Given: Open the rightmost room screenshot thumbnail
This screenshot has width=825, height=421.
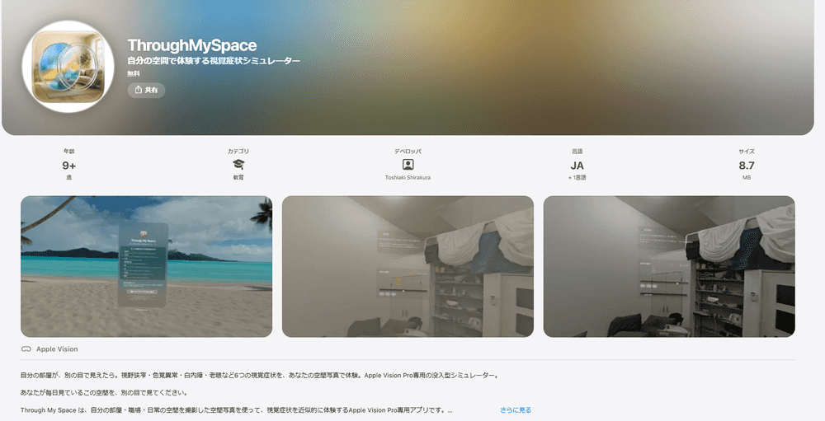Looking at the screenshot, I should click(x=669, y=266).
